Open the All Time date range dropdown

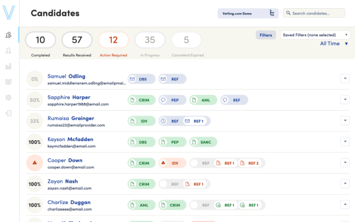[334, 44]
